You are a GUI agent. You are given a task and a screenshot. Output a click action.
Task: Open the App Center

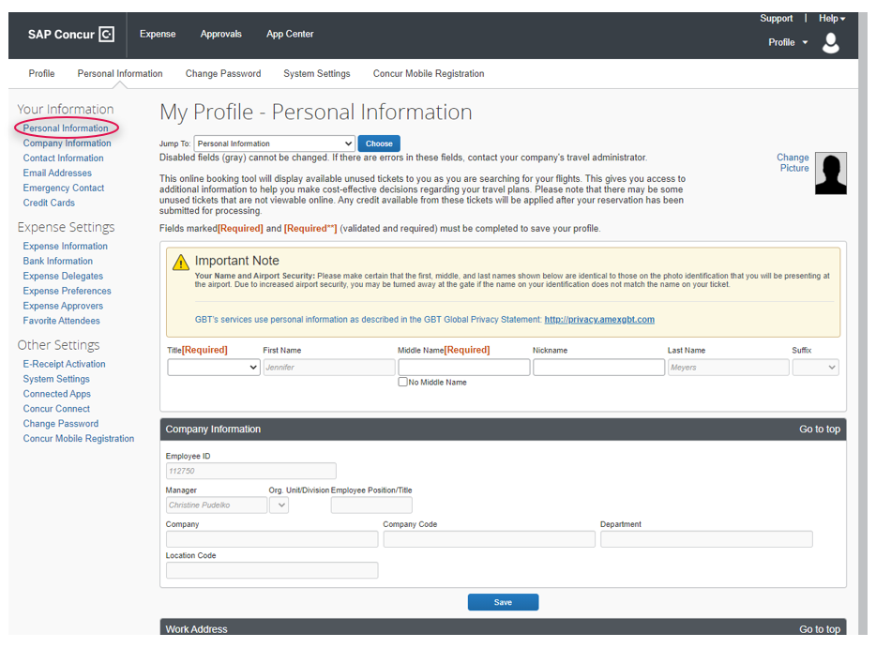click(289, 34)
